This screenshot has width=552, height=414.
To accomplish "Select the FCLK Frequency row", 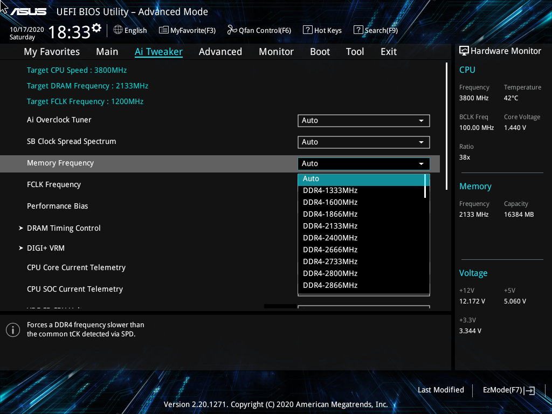I will (x=54, y=185).
